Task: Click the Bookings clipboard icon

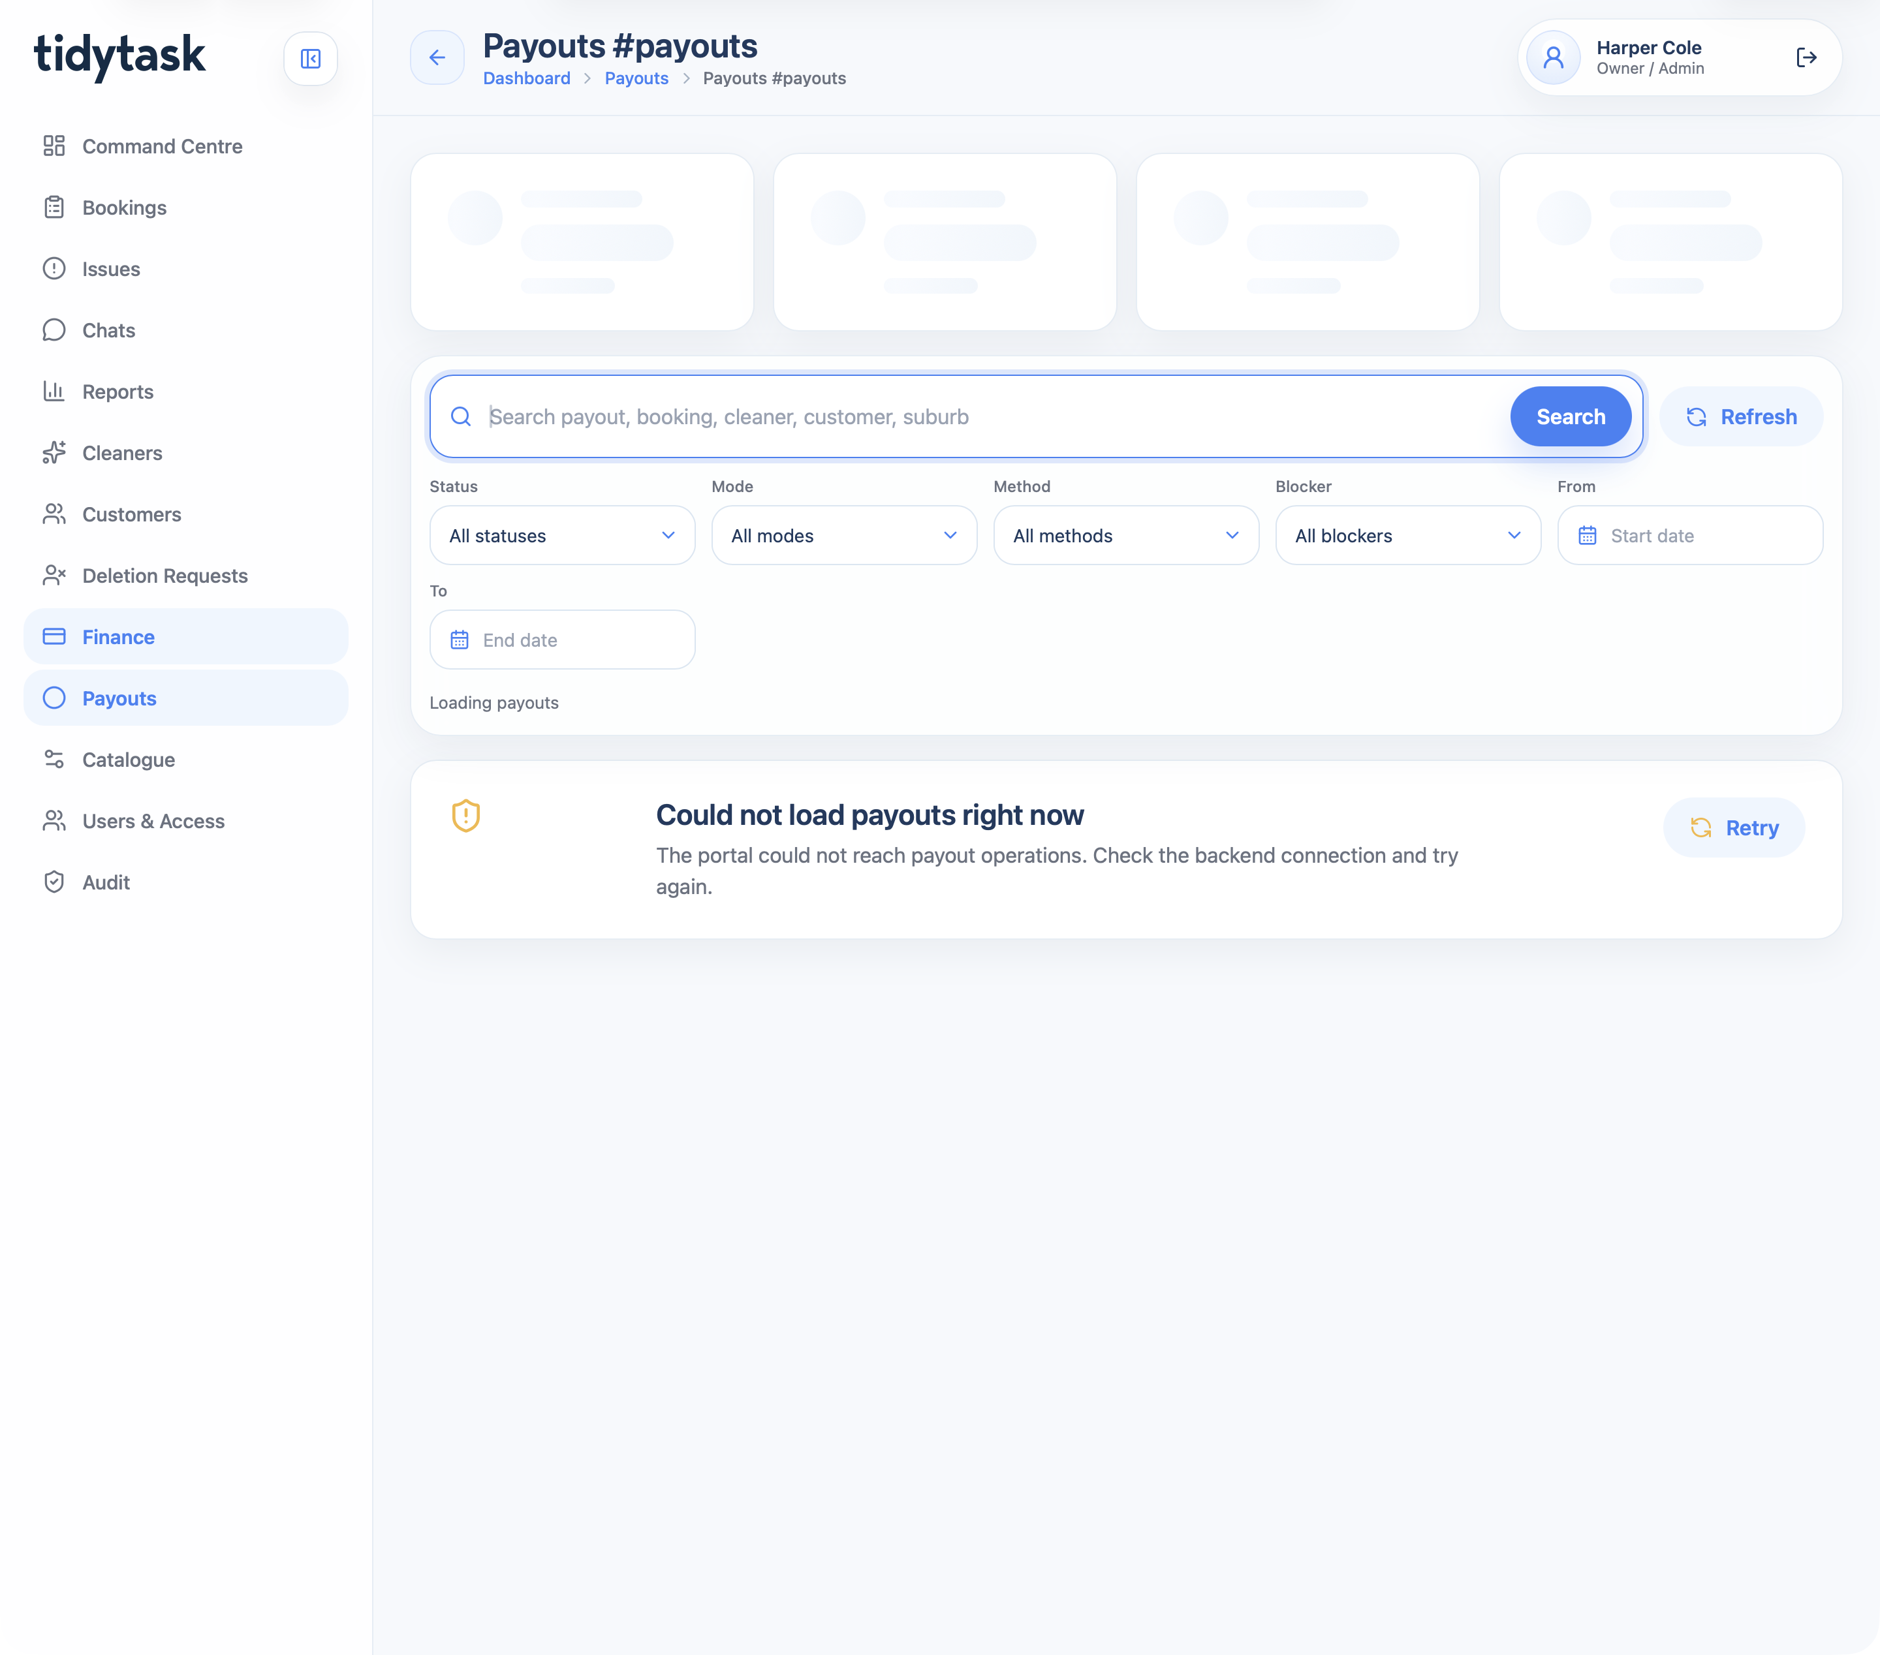Action: click(x=54, y=208)
